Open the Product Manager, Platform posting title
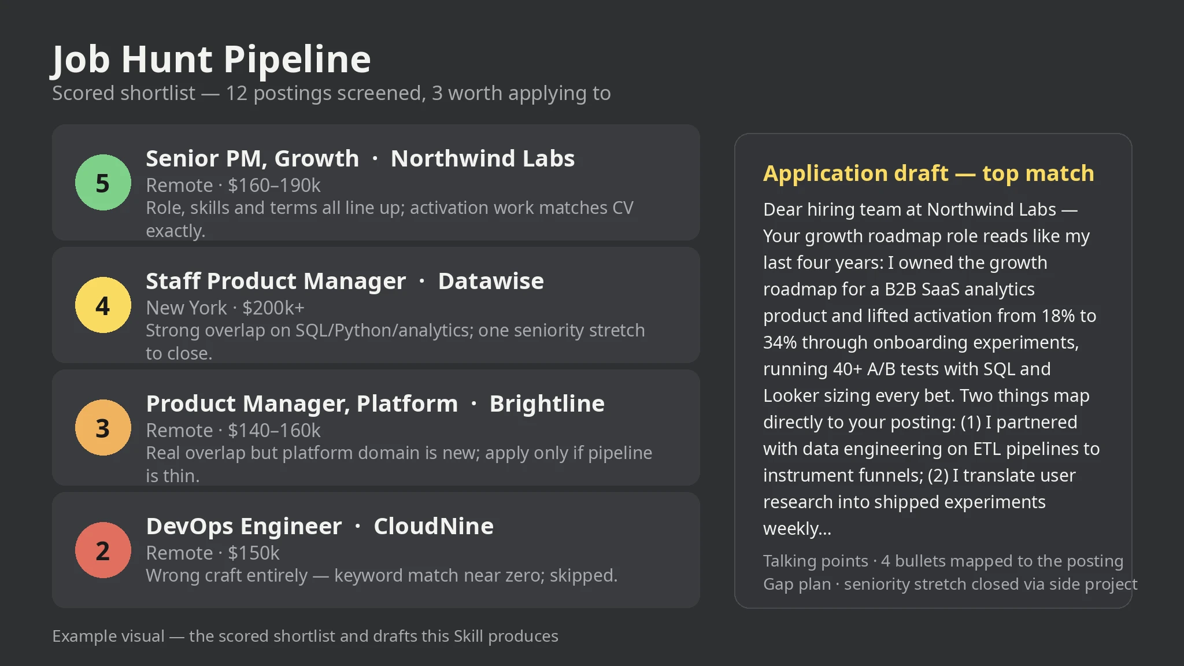This screenshot has width=1184, height=666. [x=302, y=404]
